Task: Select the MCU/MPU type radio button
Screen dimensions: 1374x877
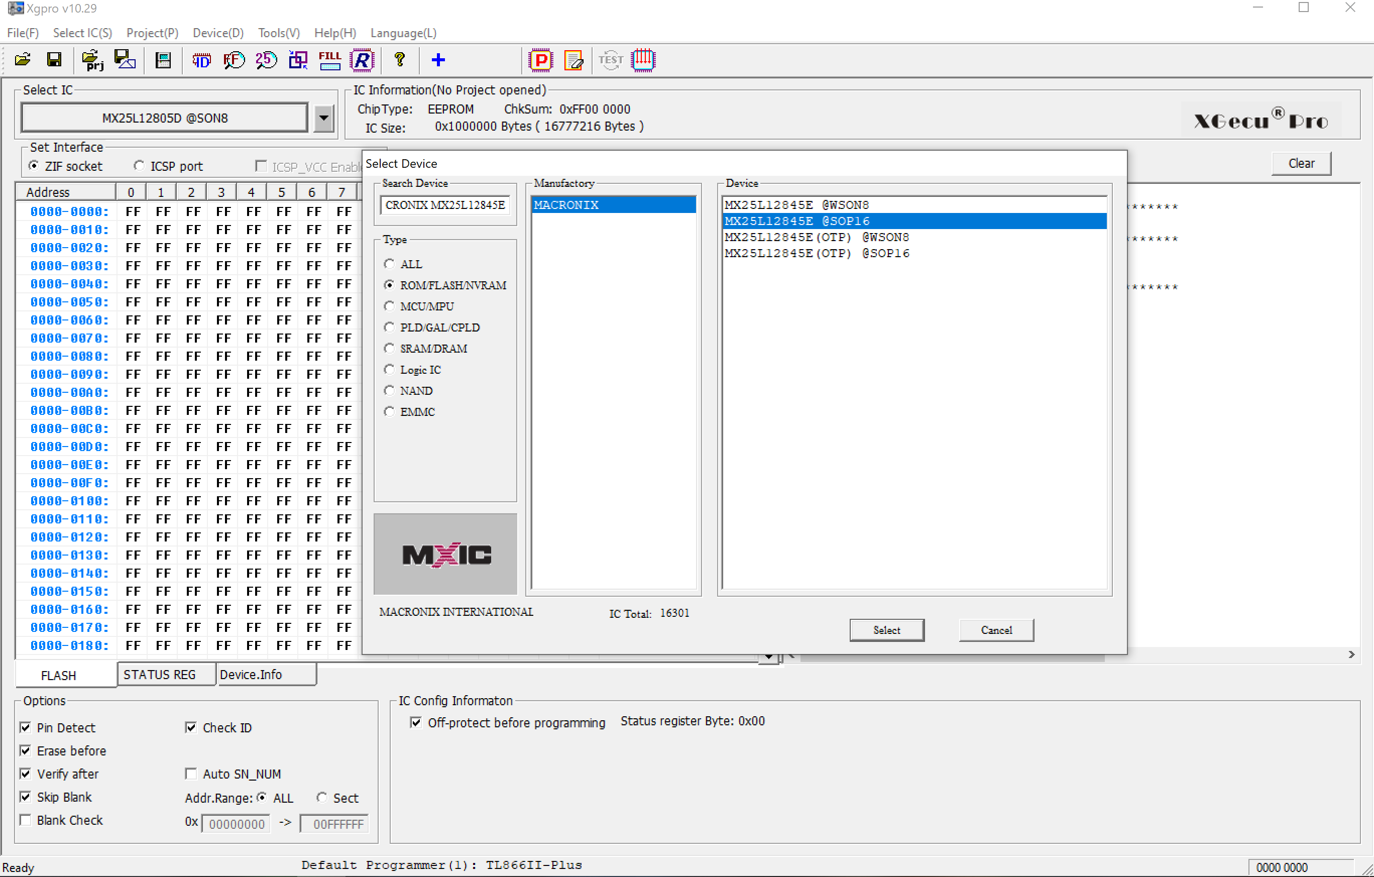Action: tap(389, 306)
